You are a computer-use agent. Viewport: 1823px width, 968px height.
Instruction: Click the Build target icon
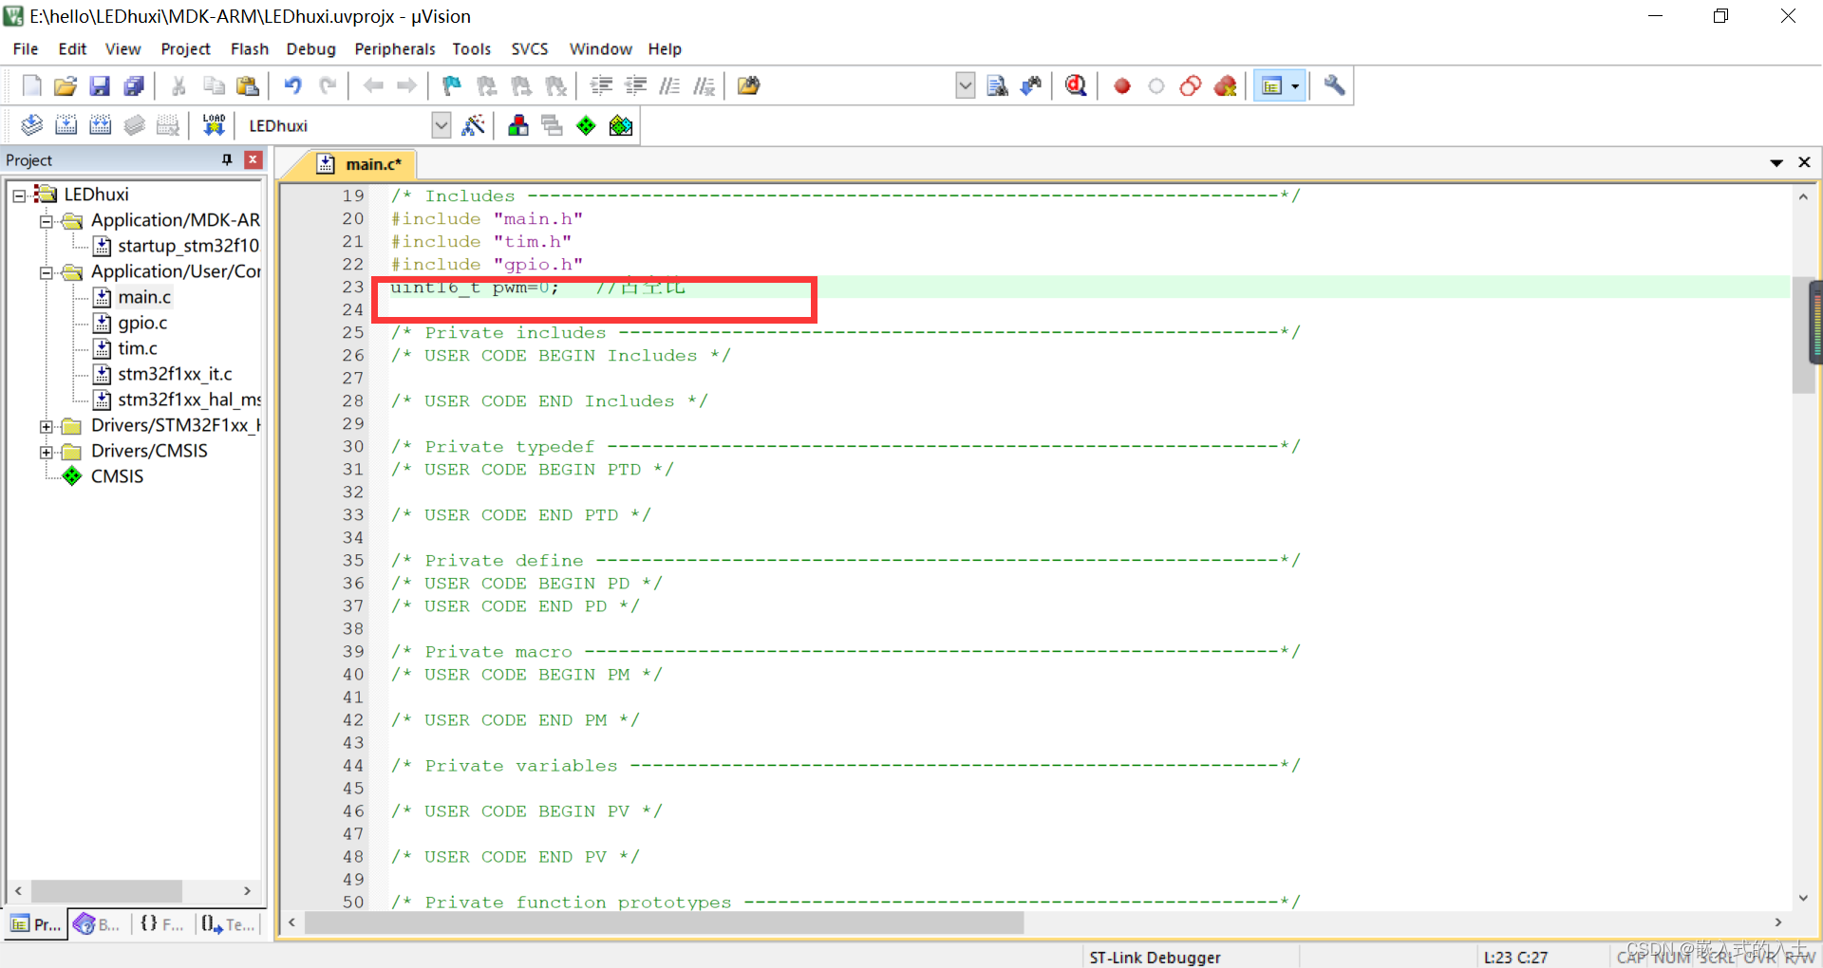(x=66, y=125)
